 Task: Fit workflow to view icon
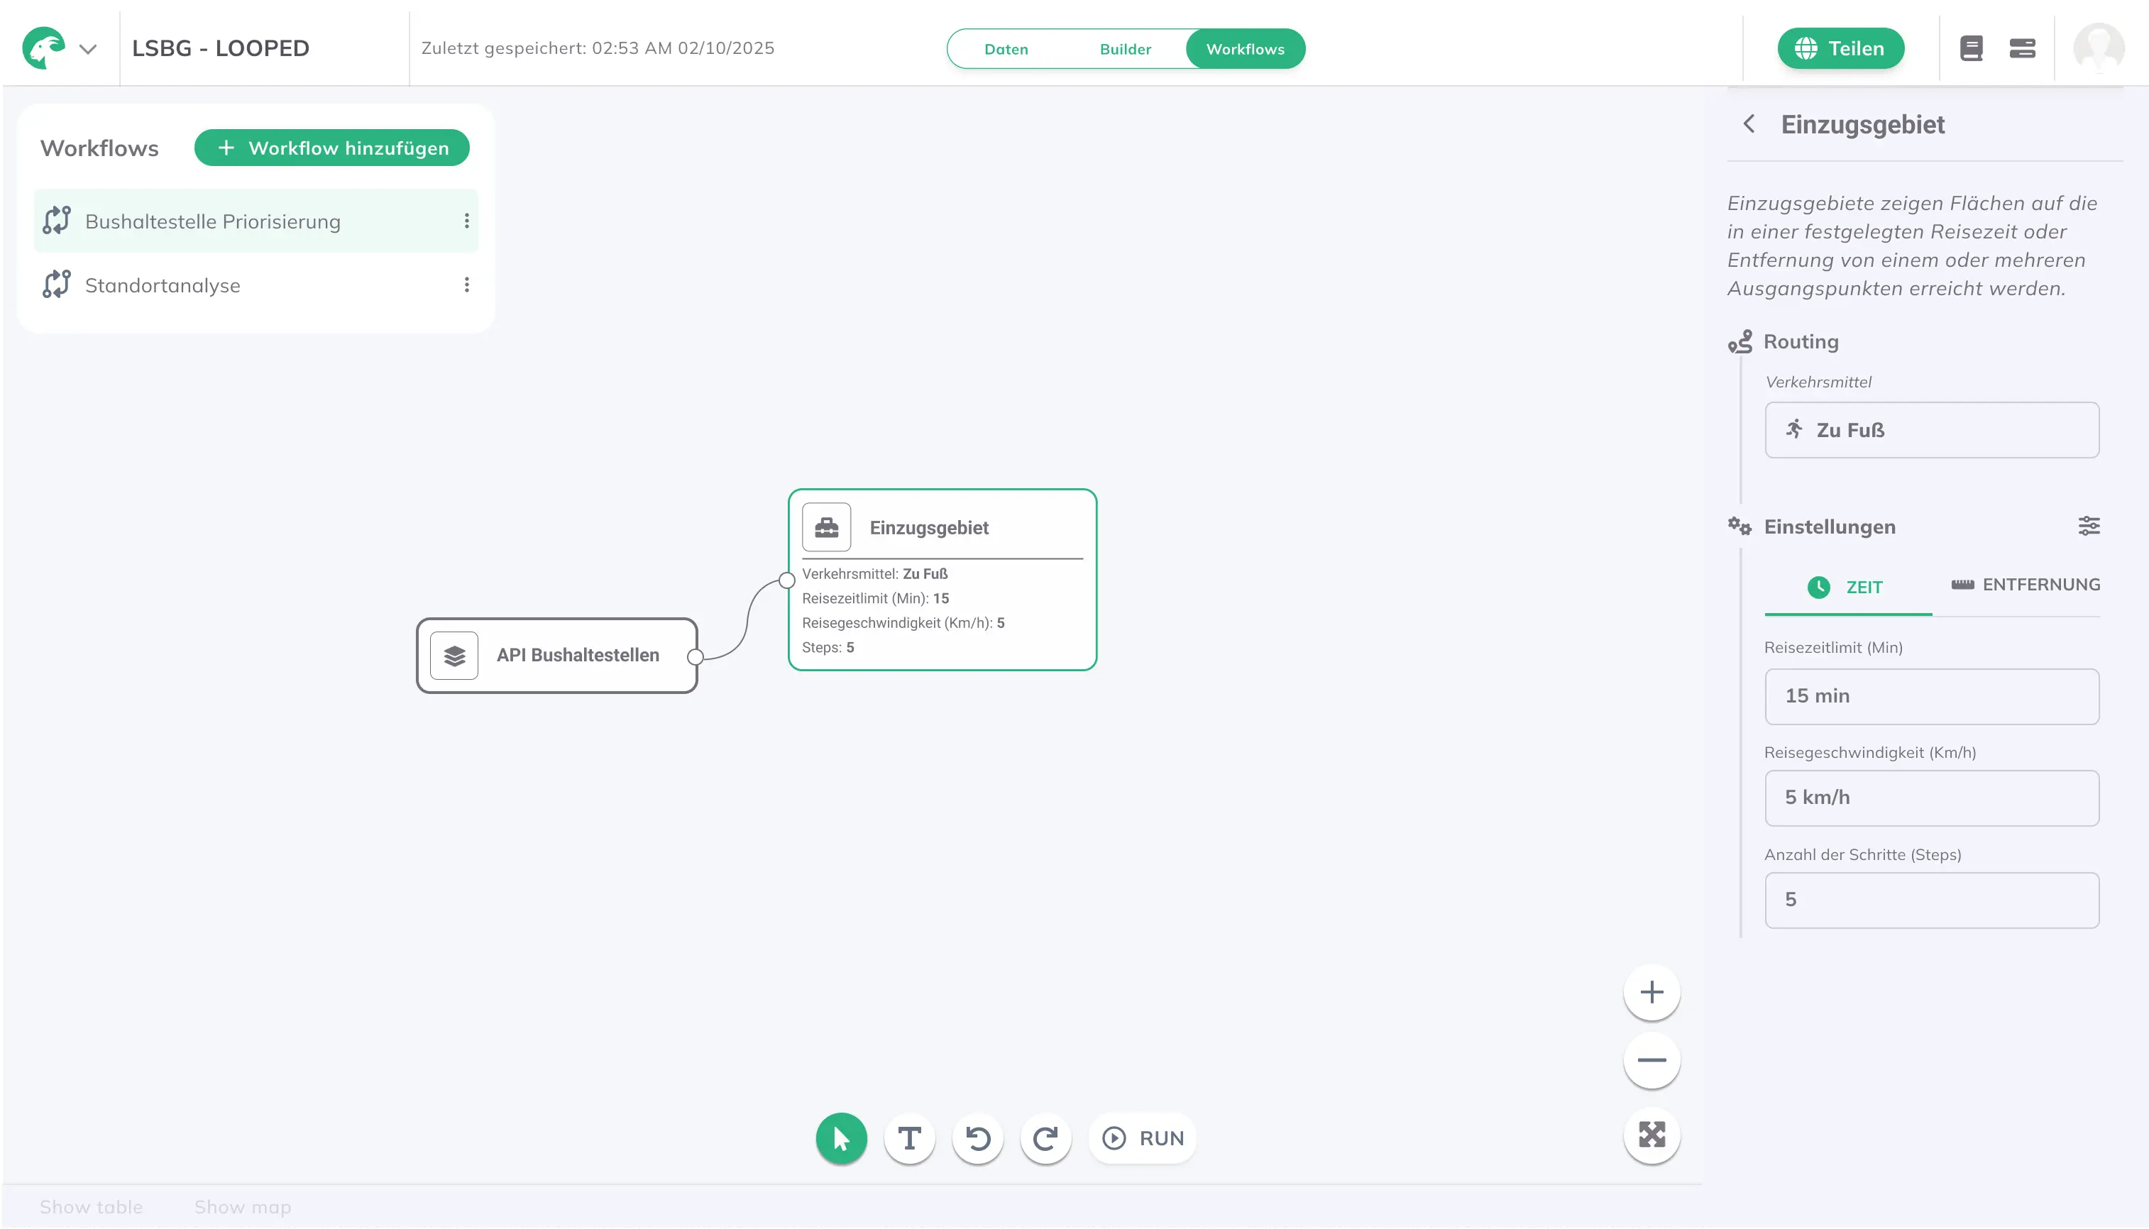point(1651,1135)
